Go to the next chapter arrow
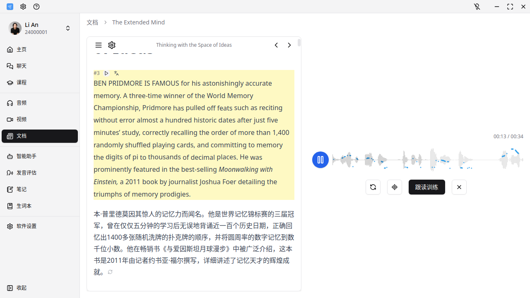The image size is (530, 298). (x=289, y=45)
